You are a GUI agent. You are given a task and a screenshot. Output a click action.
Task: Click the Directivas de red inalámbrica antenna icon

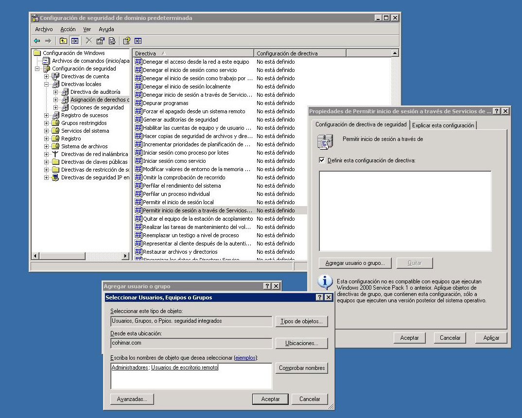(x=55, y=154)
